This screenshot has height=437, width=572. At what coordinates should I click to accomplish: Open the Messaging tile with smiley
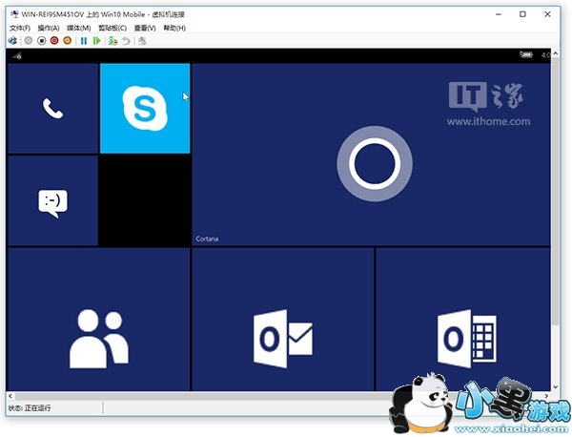52,201
